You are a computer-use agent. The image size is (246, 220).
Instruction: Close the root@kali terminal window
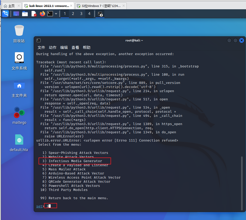click(242, 40)
